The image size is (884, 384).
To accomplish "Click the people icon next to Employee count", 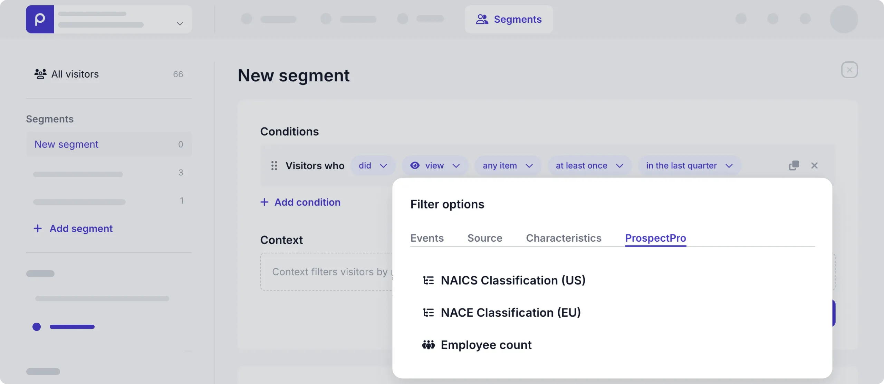I will tap(429, 345).
